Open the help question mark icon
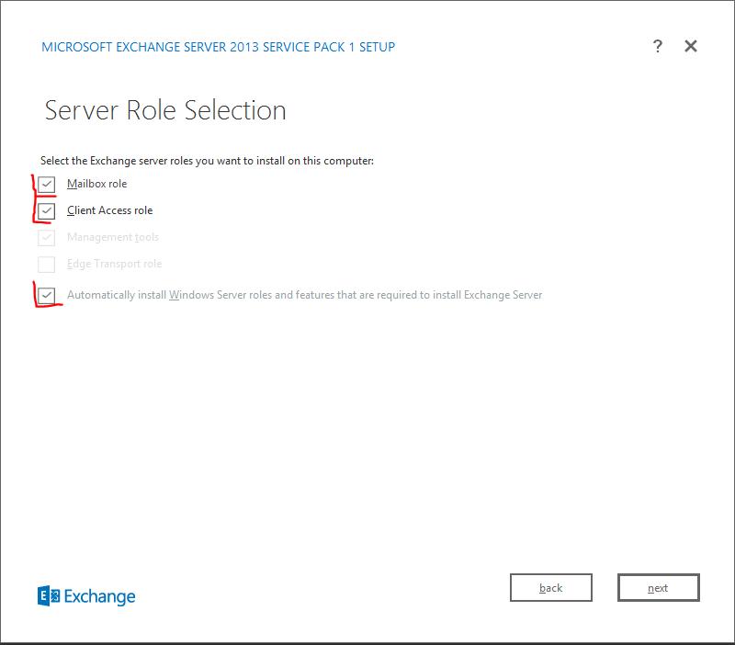The height and width of the screenshot is (645, 735). (658, 46)
